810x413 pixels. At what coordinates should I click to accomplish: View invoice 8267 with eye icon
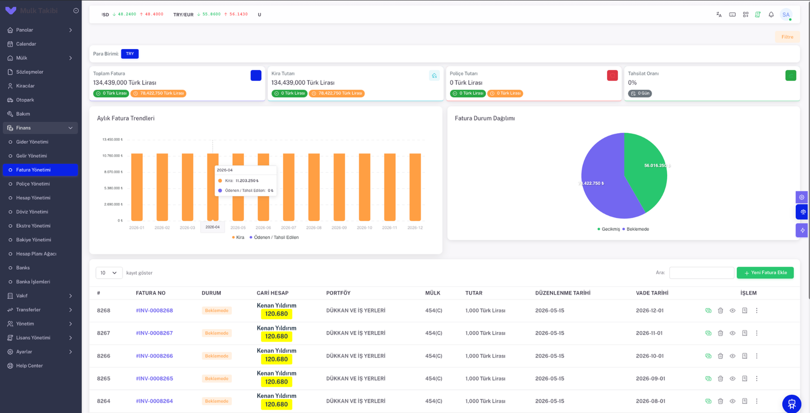pos(733,333)
